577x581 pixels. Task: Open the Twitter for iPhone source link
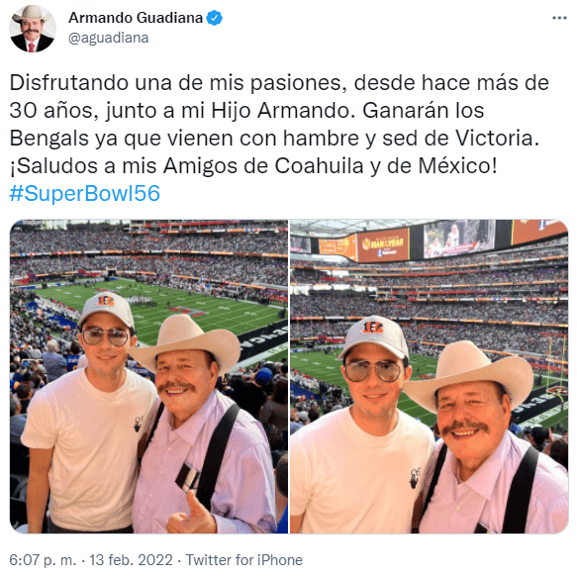244,560
